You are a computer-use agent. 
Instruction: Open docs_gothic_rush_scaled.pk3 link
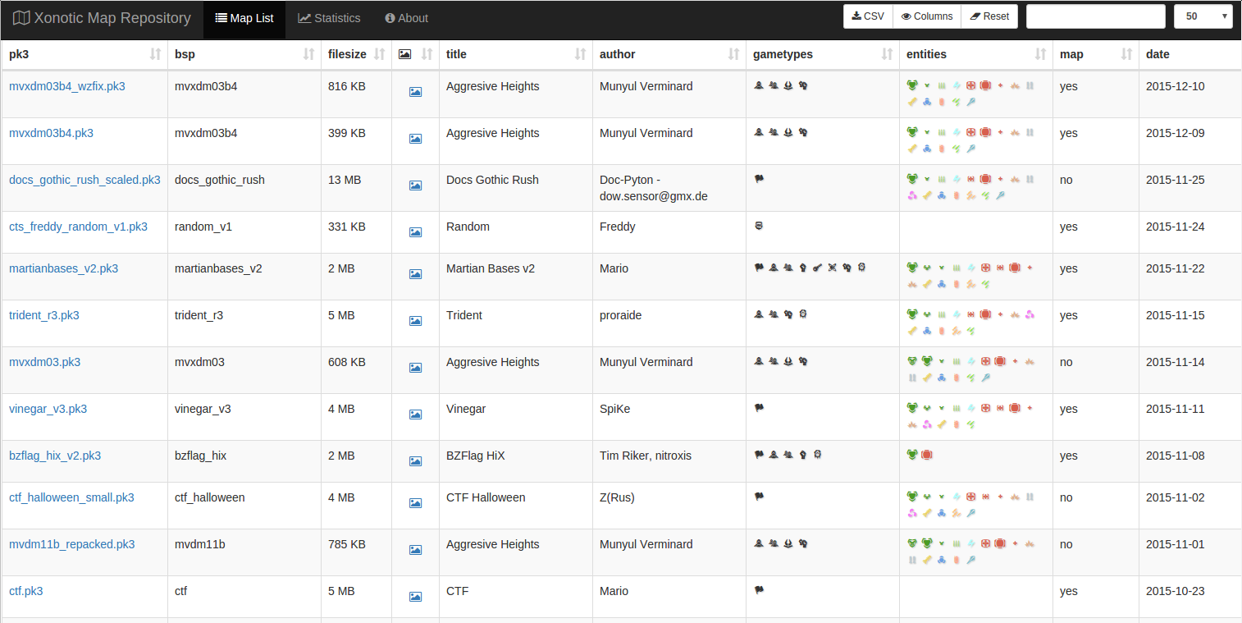[84, 180]
